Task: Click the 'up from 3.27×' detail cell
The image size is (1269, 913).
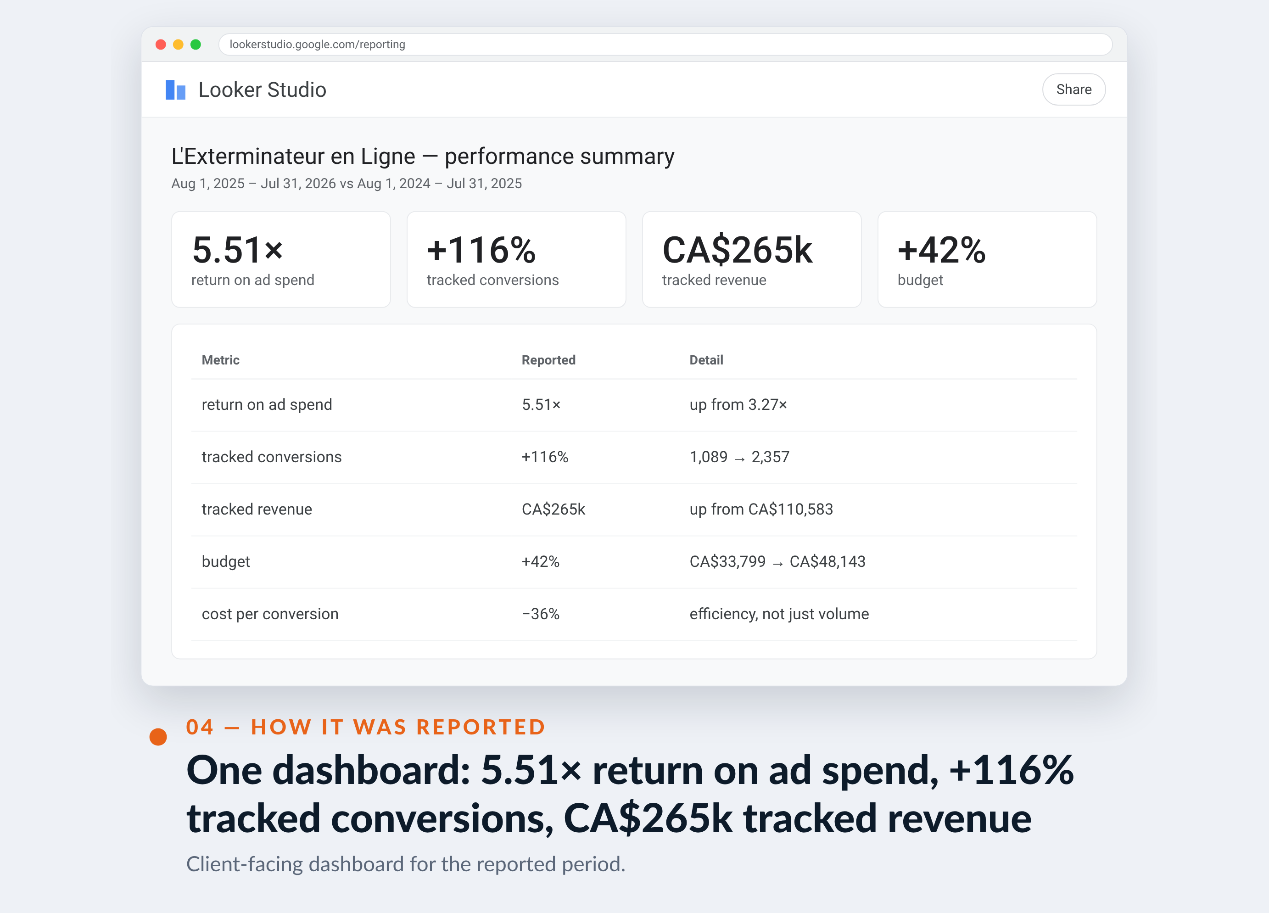Action: 738,405
